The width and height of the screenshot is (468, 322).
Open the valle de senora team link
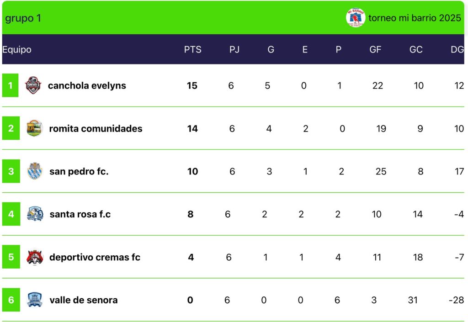[x=84, y=300]
